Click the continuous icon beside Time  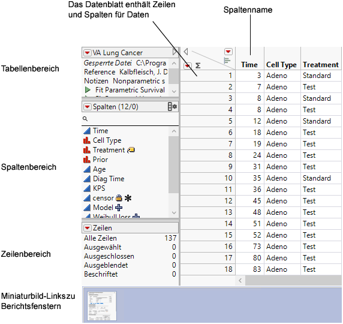[x=87, y=131]
